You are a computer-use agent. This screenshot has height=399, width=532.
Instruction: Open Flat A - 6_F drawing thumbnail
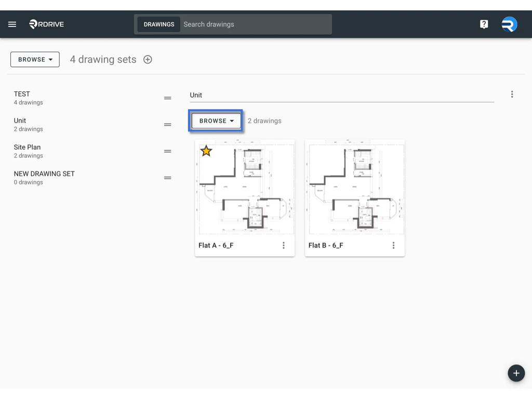tap(245, 187)
